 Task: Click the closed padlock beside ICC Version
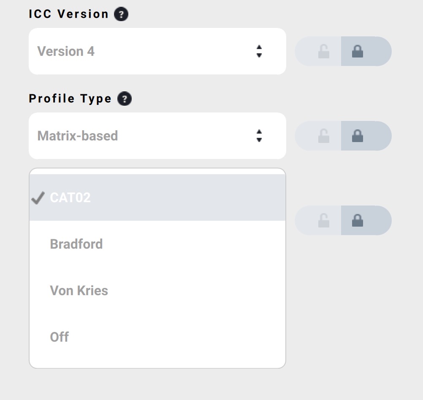[x=358, y=52]
